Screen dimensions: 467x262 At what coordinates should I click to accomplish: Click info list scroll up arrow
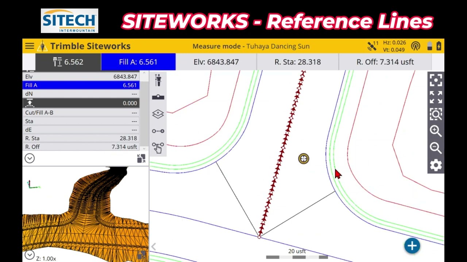144,74
